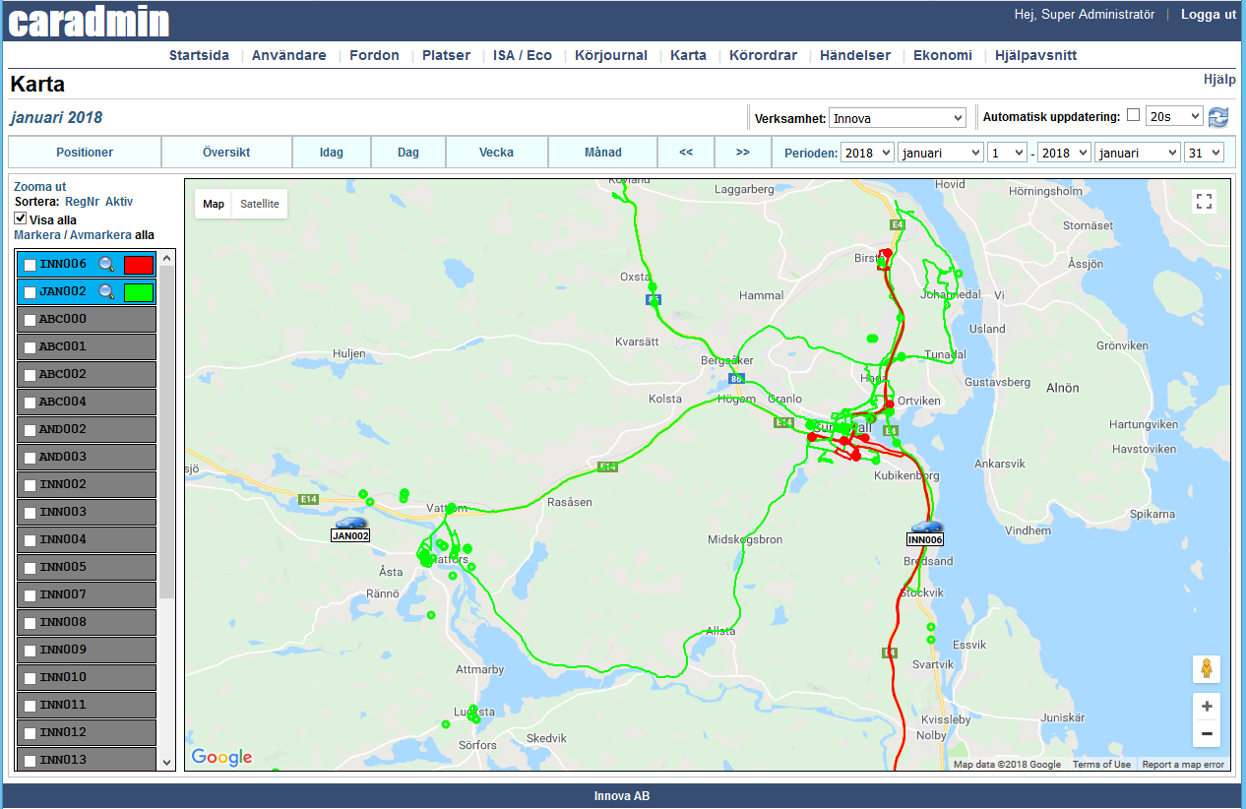Switch map to Map view
The image size is (1246, 809).
[214, 204]
